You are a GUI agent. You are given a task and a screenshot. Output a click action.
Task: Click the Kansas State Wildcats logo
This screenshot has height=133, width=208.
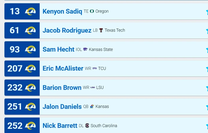[85, 49]
